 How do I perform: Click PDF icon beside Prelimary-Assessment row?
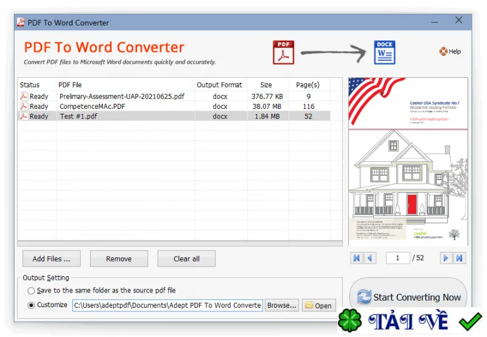tap(24, 96)
